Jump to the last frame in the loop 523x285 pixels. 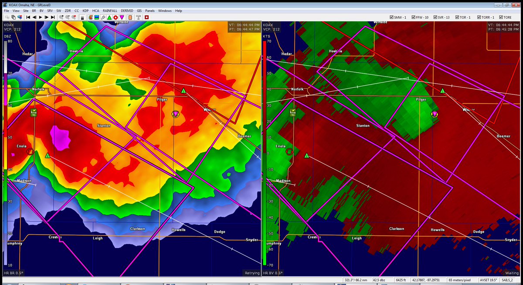pos(53,17)
